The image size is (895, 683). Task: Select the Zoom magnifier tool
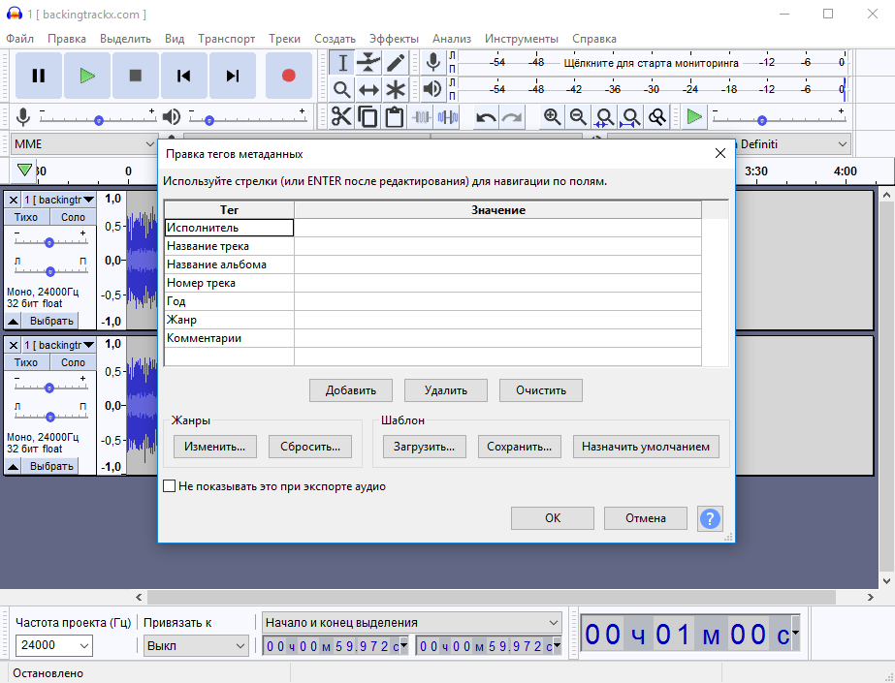point(342,89)
